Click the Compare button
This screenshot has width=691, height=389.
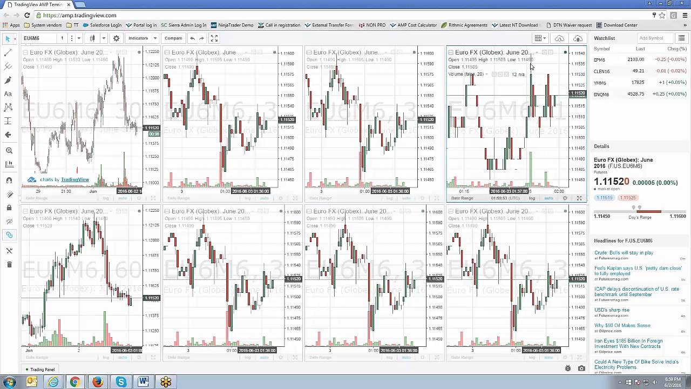tap(173, 38)
